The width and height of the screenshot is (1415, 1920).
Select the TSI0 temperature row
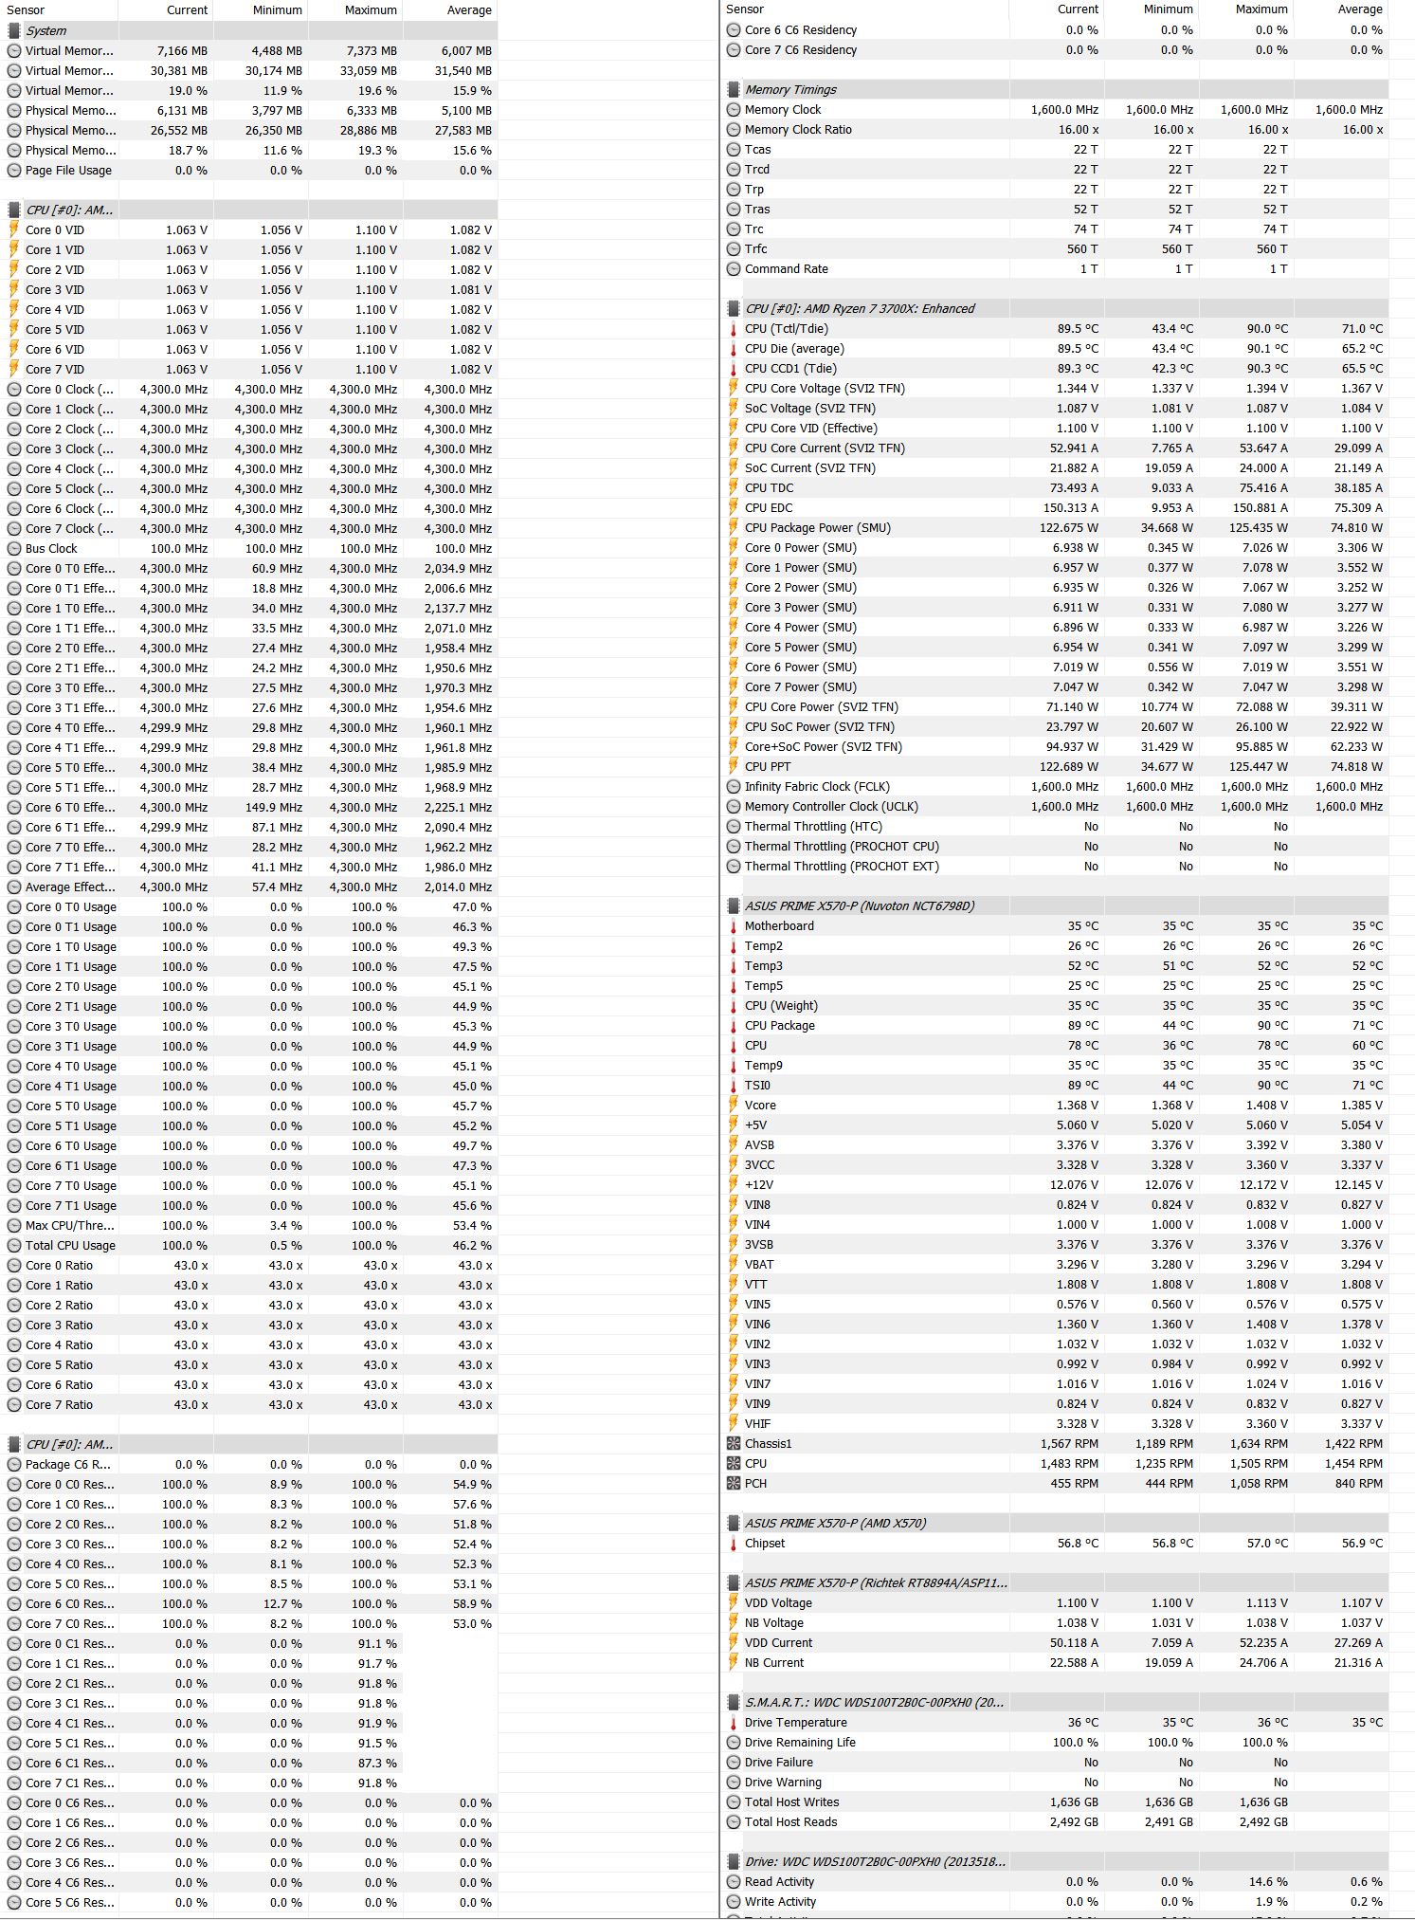pyautogui.click(x=1057, y=1086)
